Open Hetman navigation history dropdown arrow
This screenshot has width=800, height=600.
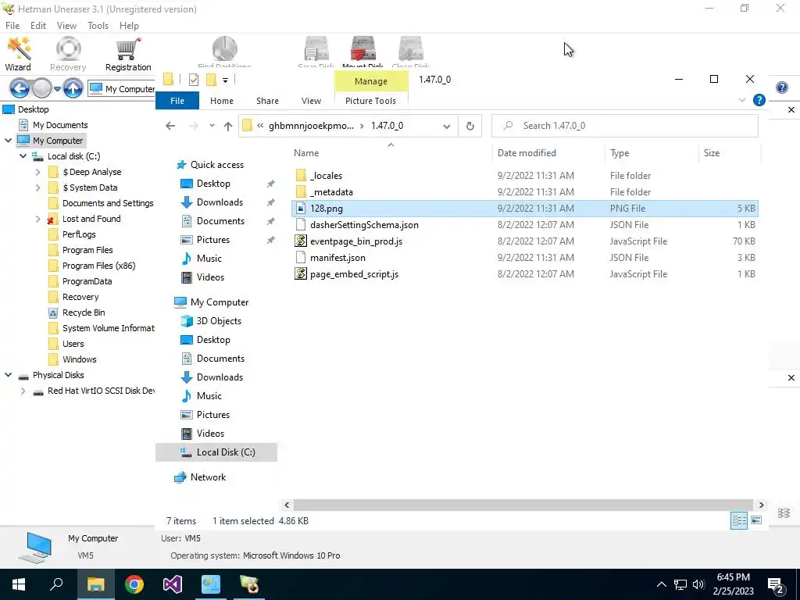point(57,89)
